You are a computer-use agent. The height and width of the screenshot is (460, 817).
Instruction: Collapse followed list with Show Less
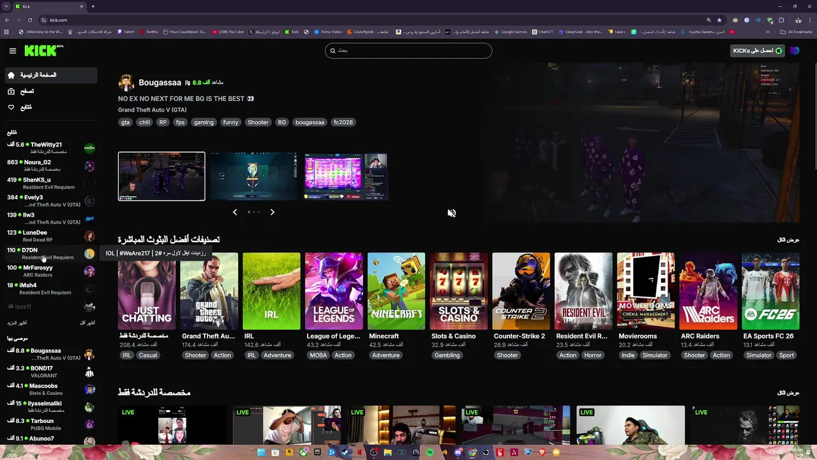click(x=87, y=323)
